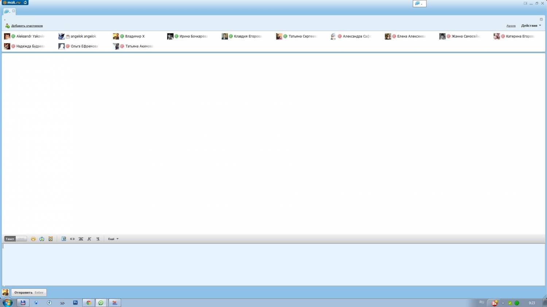
Task: Click the RU language indicator
Action: (482, 302)
